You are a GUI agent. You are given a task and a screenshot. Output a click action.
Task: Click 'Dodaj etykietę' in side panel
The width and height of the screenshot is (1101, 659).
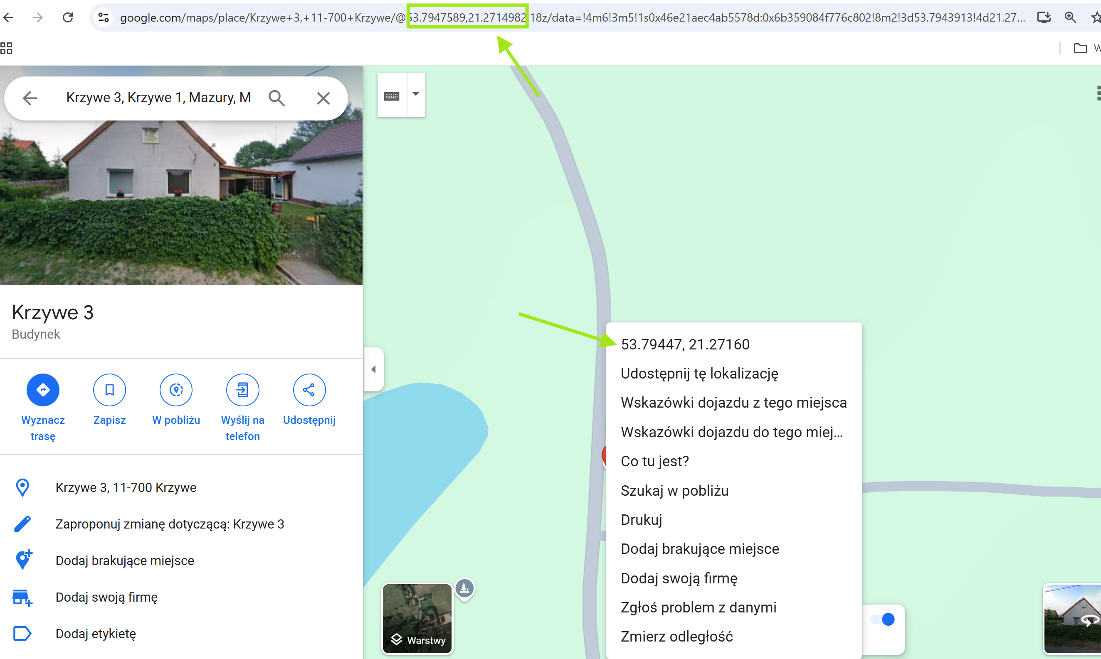[96, 634]
